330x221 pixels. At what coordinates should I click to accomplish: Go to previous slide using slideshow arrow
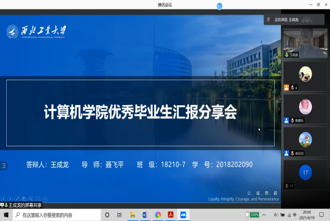point(3,199)
